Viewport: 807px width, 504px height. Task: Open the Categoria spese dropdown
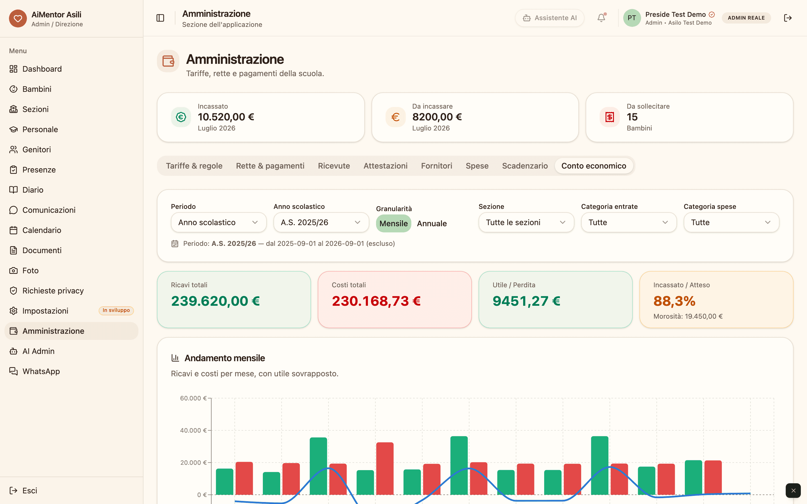tap(731, 222)
